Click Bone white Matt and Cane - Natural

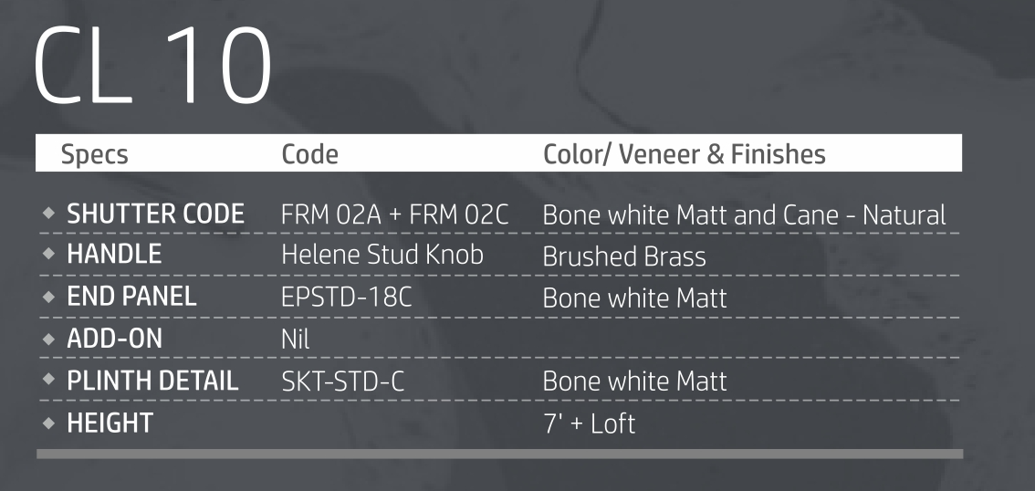[744, 216]
